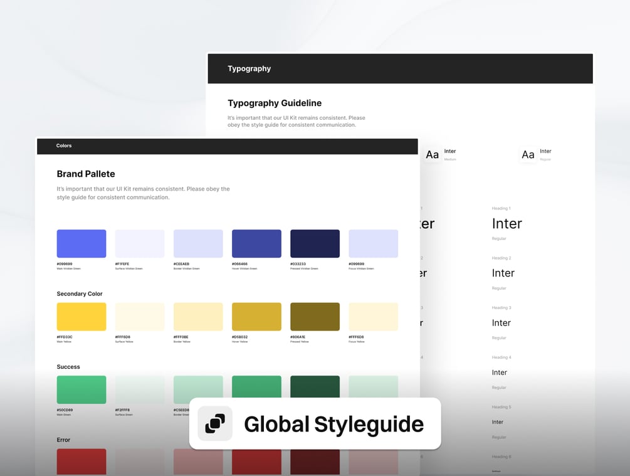Screen dimensions: 630x476
Task: Pick the Border Yellow swatch #FFF0BE
Action: (198, 317)
